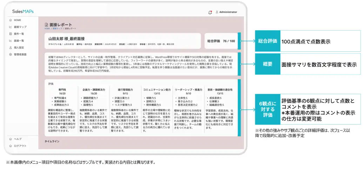Click the 担当者 人事部 田中 field
Image resolution: width=363 pixels, height=169 pixels.
128,44
